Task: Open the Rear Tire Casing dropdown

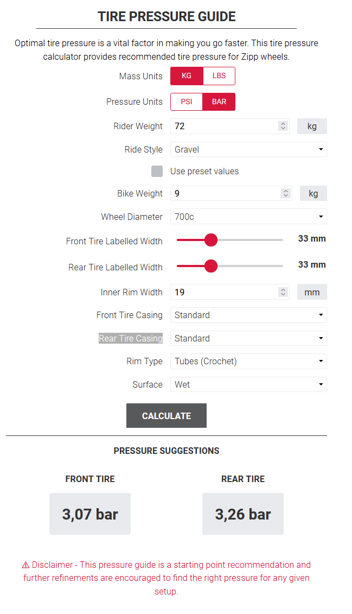Action: point(248,338)
